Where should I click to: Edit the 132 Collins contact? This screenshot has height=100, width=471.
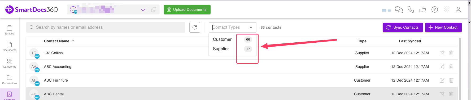442,53
